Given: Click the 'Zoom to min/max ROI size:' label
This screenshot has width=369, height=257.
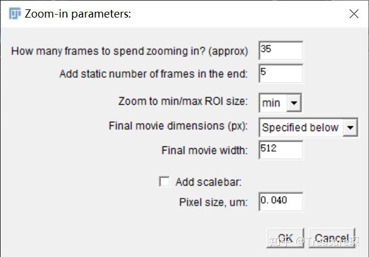Looking at the screenshot, I should (183, 101).
